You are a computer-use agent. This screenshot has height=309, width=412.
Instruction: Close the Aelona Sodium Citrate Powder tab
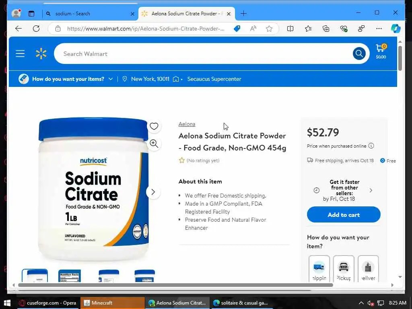click(x=229, y=14)
